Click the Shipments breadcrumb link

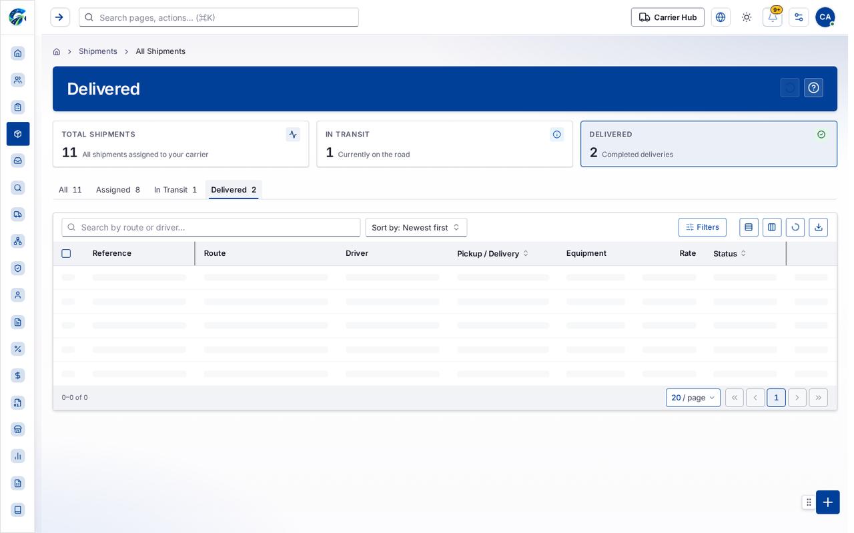tap(98, 51)
